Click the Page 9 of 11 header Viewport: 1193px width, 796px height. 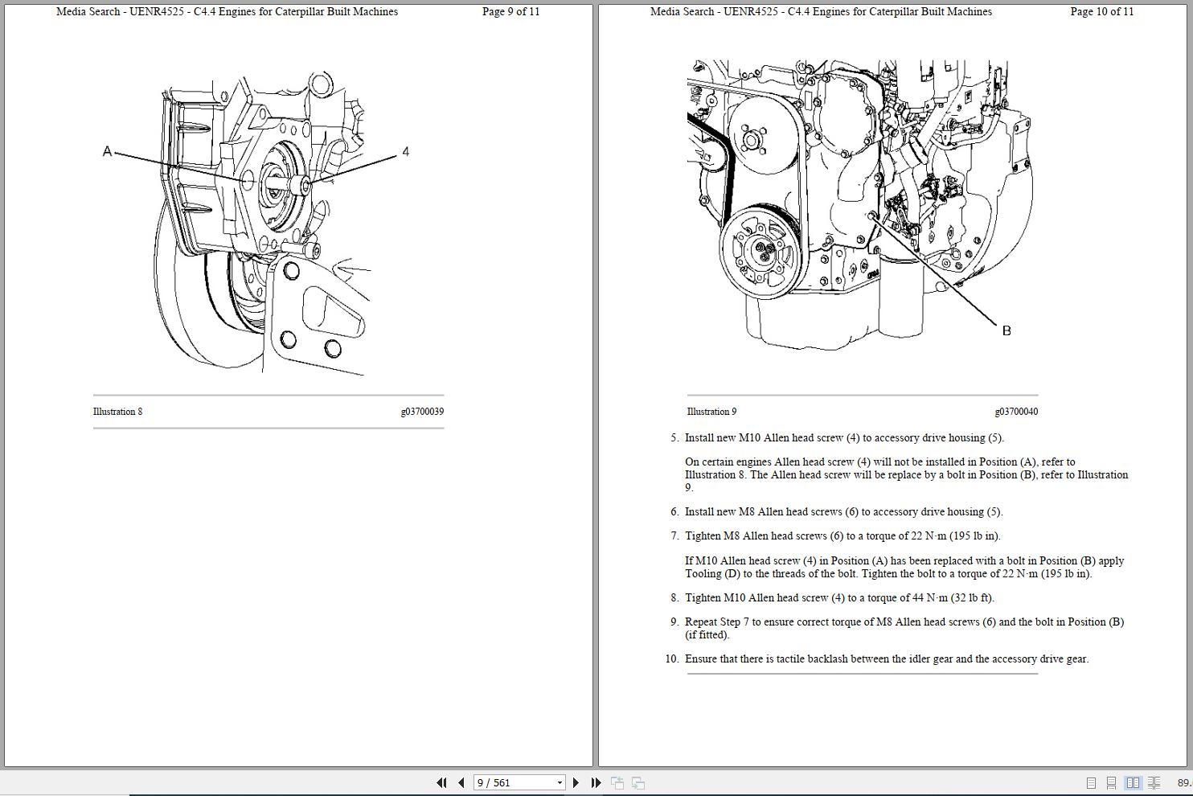click(x=510, y=11)
